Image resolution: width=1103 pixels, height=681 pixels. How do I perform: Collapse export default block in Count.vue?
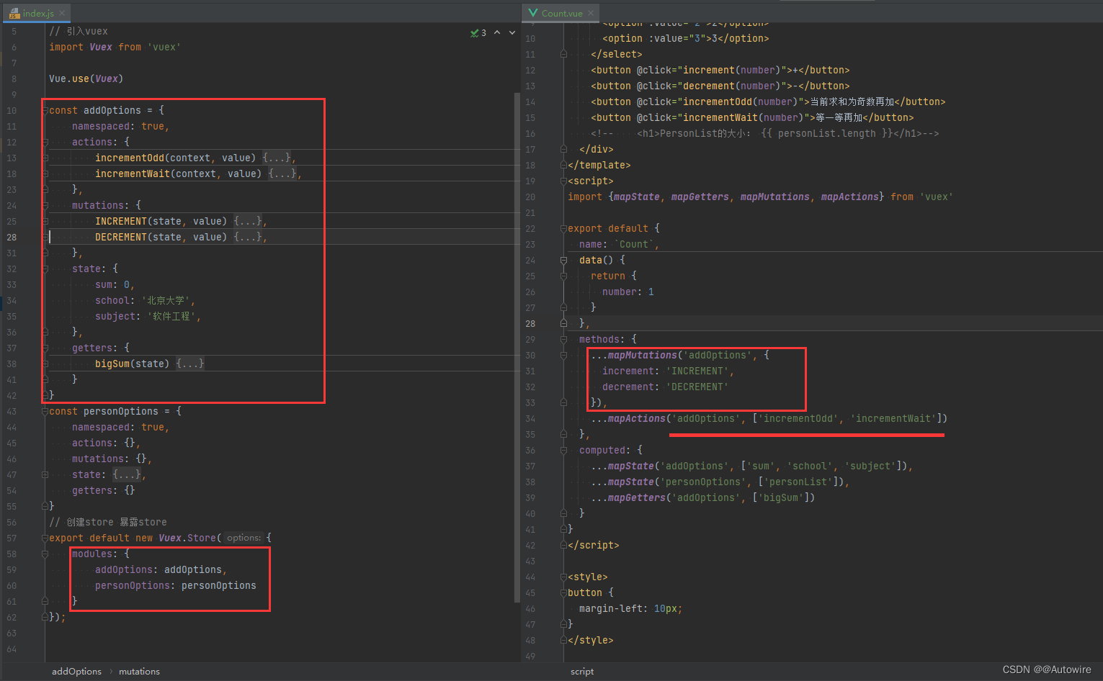pyautogui.click(x=563, y=228)
